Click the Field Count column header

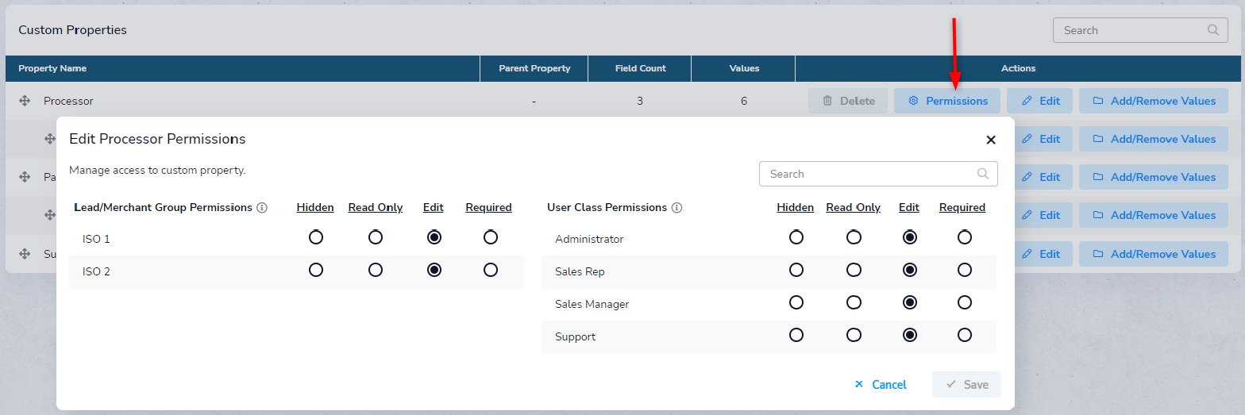pyautogui.click(x=640, y=68)
